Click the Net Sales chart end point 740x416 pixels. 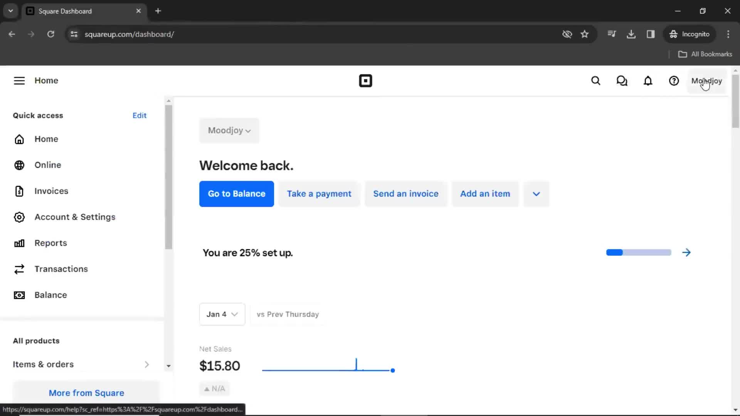[x=392, y=371]
